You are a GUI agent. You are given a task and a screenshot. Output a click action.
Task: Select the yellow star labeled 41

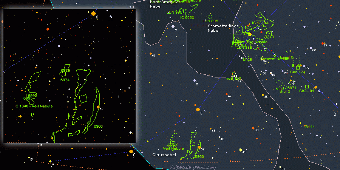[240, 150]
